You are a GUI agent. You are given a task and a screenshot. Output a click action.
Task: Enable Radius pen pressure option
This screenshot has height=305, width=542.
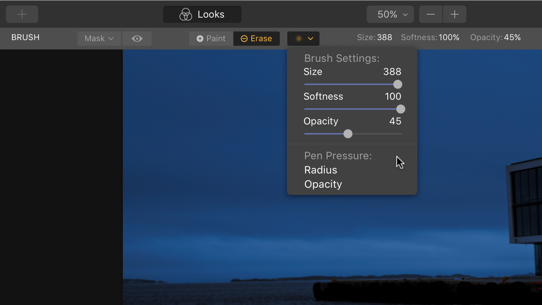pyautogui.click(x=321, y=170)
